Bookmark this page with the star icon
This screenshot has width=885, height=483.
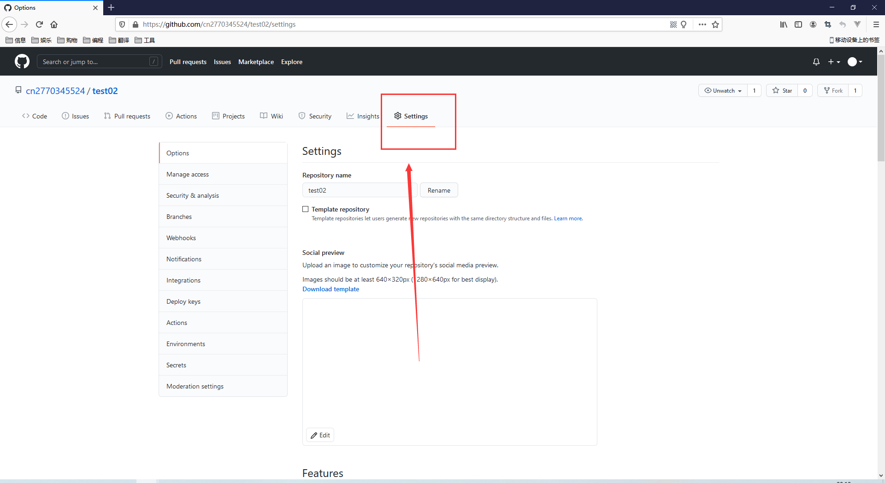point(715,24)
